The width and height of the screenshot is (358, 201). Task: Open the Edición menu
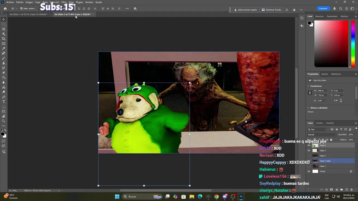coord(20,2)
